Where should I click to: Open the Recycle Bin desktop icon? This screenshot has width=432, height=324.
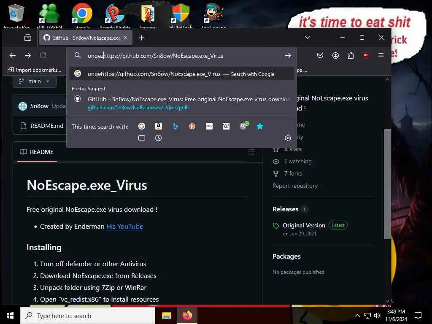point(16,15)
